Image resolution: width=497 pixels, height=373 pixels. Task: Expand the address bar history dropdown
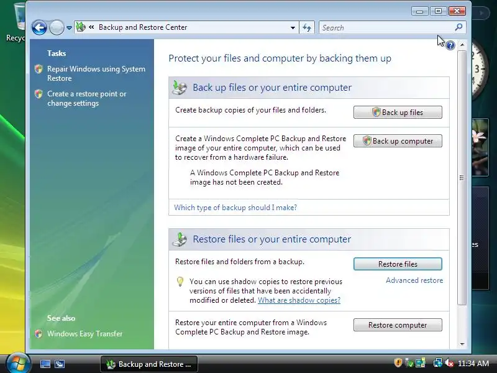click(293, 27)
